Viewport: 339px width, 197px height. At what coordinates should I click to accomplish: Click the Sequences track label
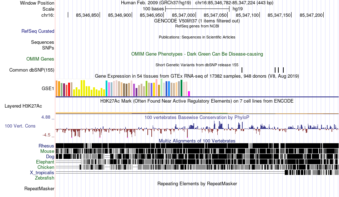pyautogui.click(x=42, y=42)
